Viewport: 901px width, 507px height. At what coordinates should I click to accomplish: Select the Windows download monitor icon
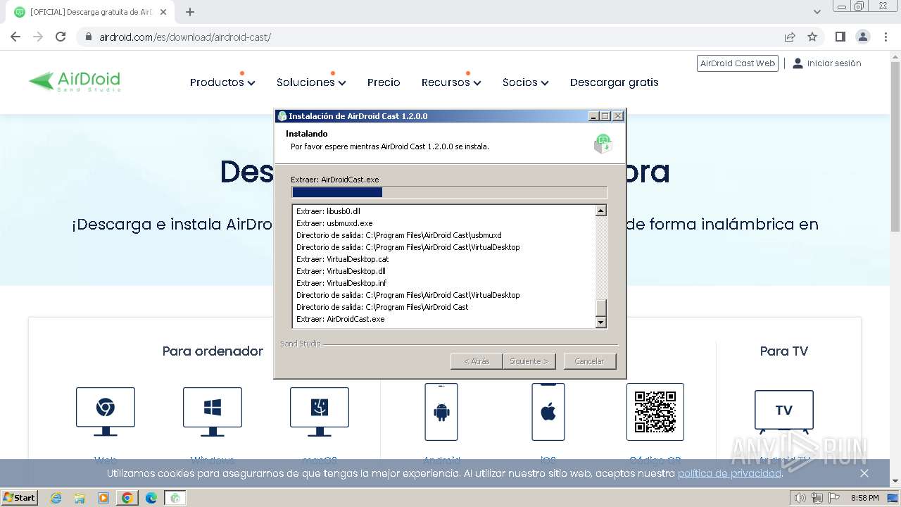pyautogui.click(x=213, y=411)
